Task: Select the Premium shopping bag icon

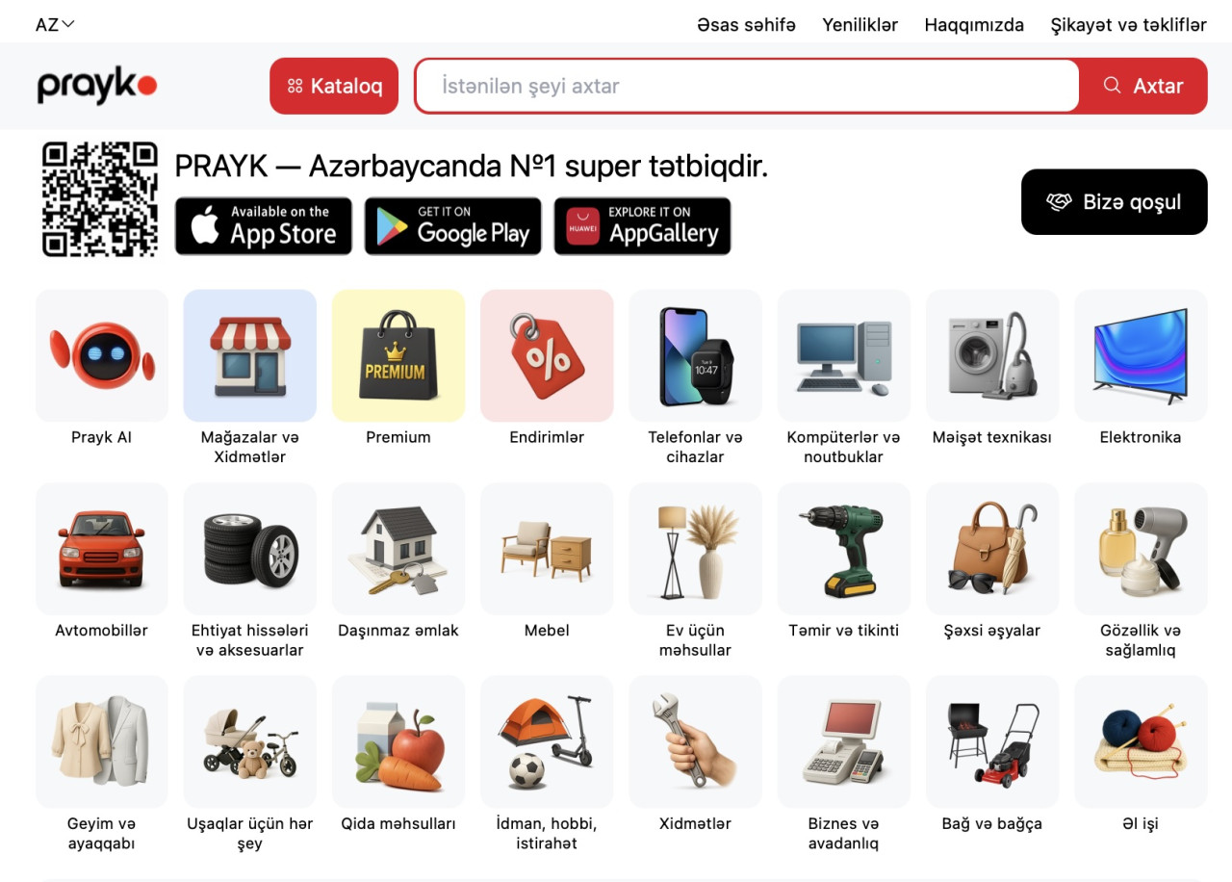Action: point(398,355)
